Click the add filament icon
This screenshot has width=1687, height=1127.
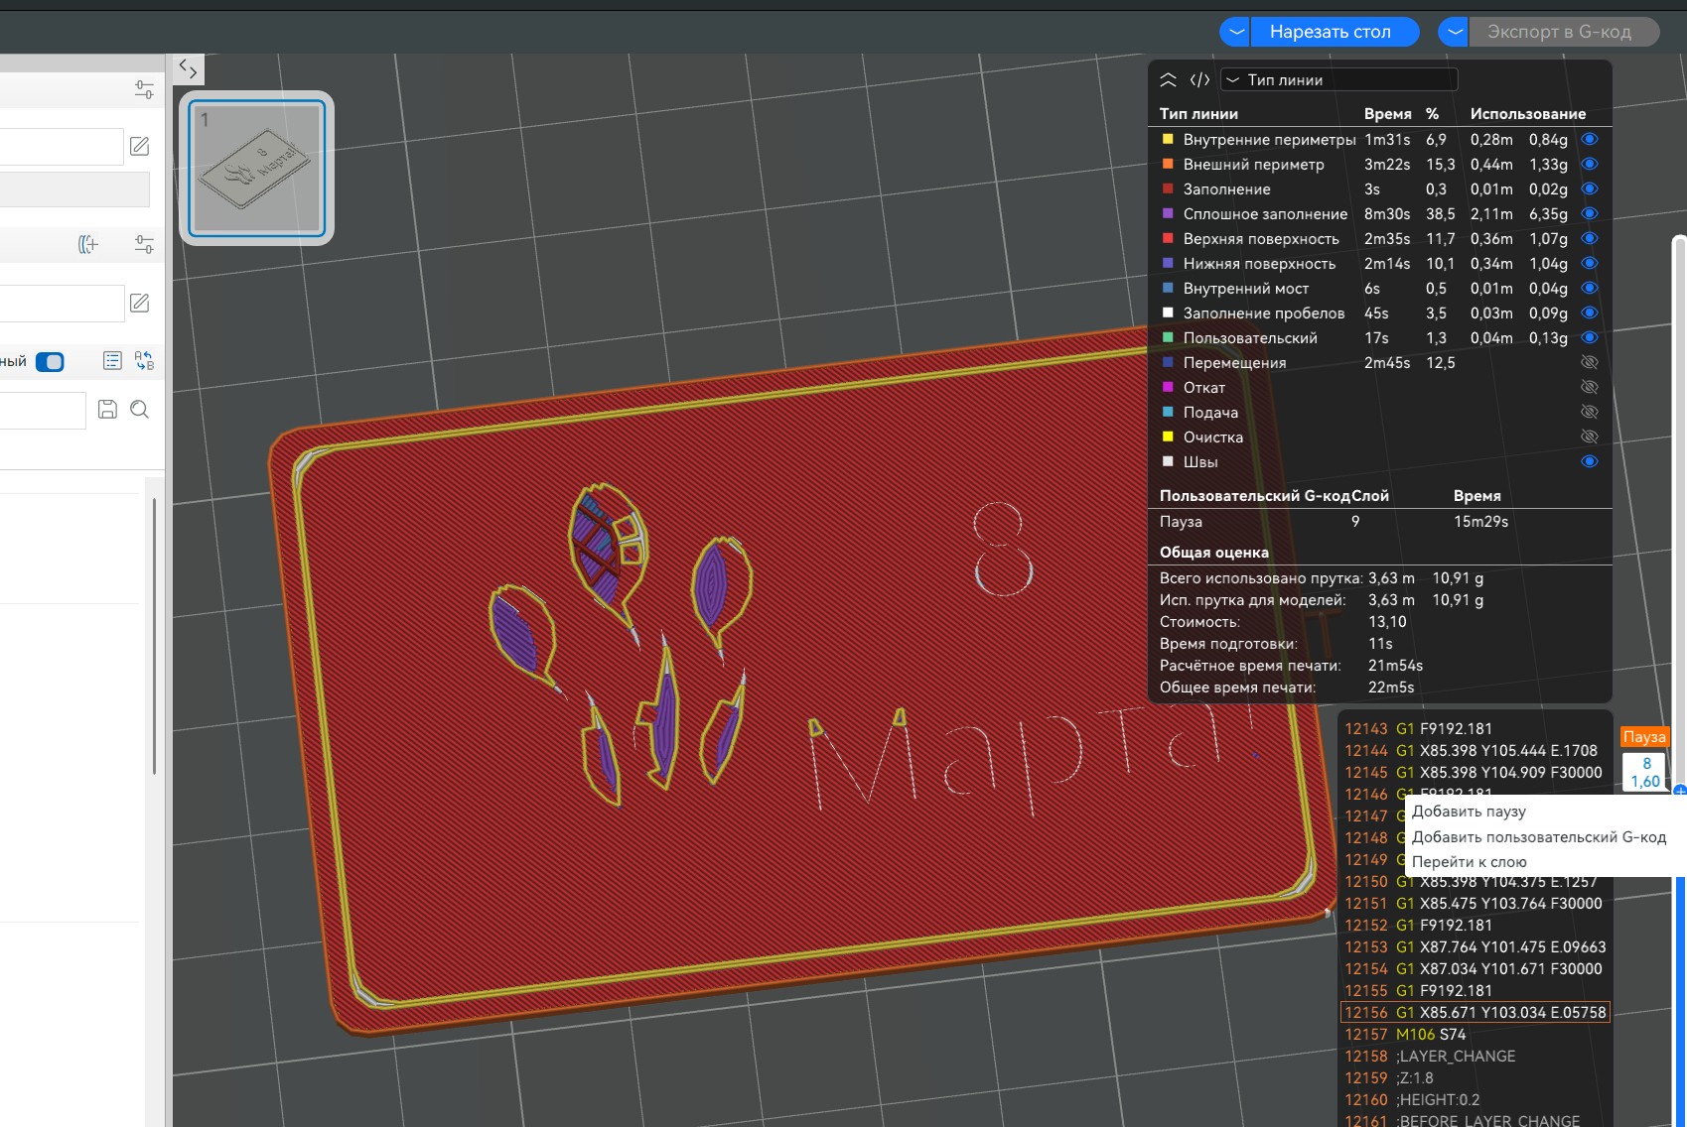pos(88,244)
